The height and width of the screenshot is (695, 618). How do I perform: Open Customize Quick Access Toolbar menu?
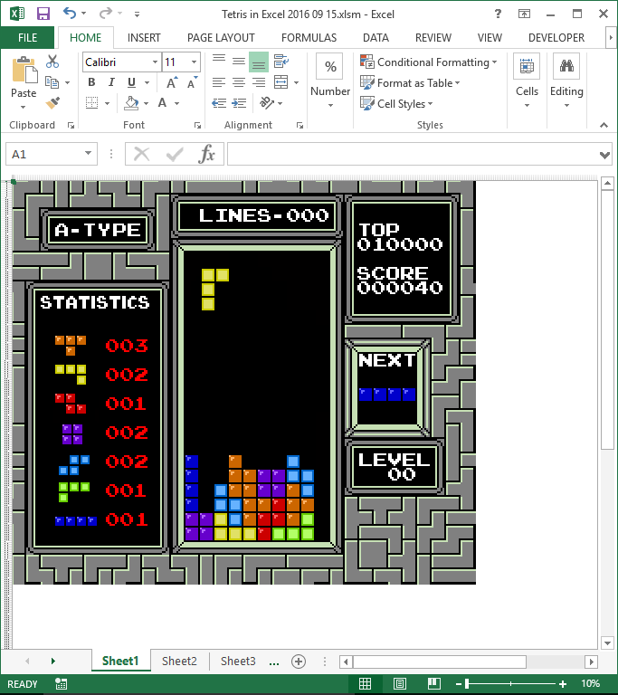coord(137,14)
